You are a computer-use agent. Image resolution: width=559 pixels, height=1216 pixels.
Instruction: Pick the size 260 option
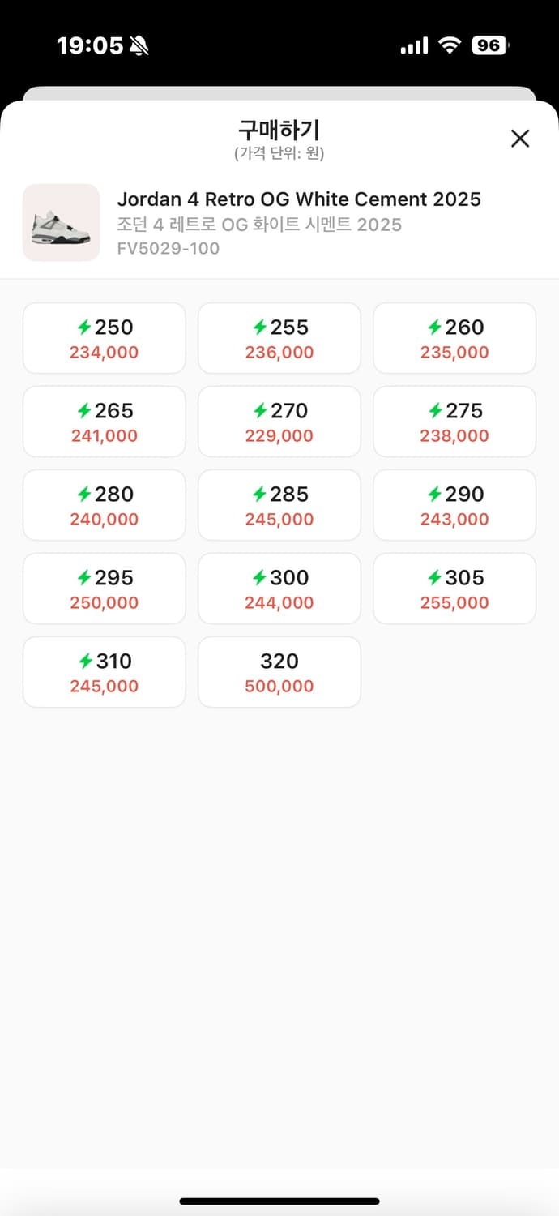click(x=454, y=338)
